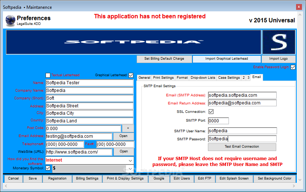
Task: Open Billing Settings
Action: tap(87, 178)
